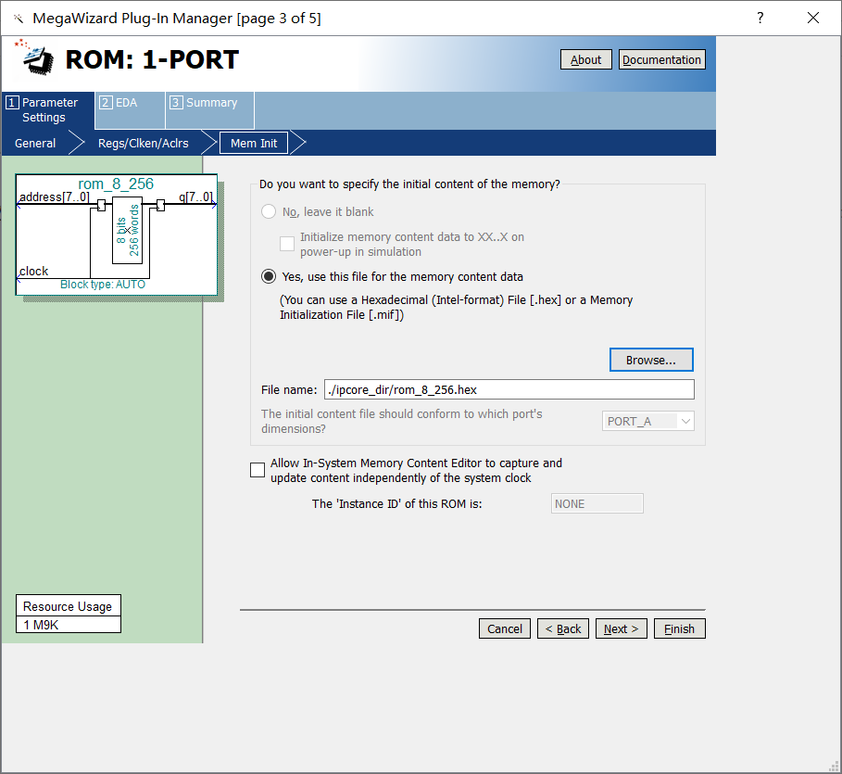Go to the General settings step
Screen dimensions: 842x774
click(x=35, y=144)
